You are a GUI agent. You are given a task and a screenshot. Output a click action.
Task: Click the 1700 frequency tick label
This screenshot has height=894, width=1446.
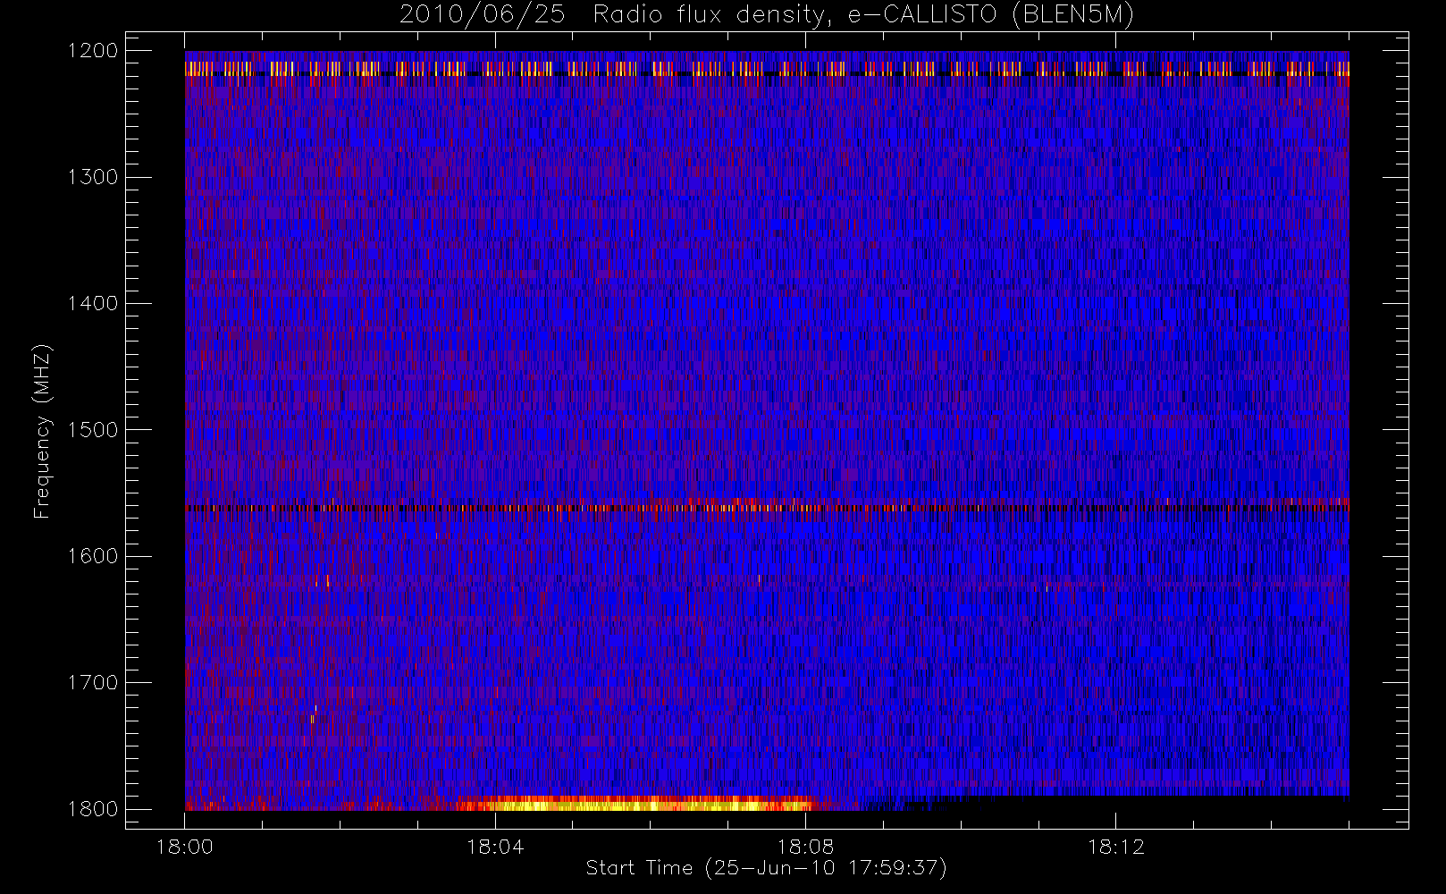click(93, 682)
